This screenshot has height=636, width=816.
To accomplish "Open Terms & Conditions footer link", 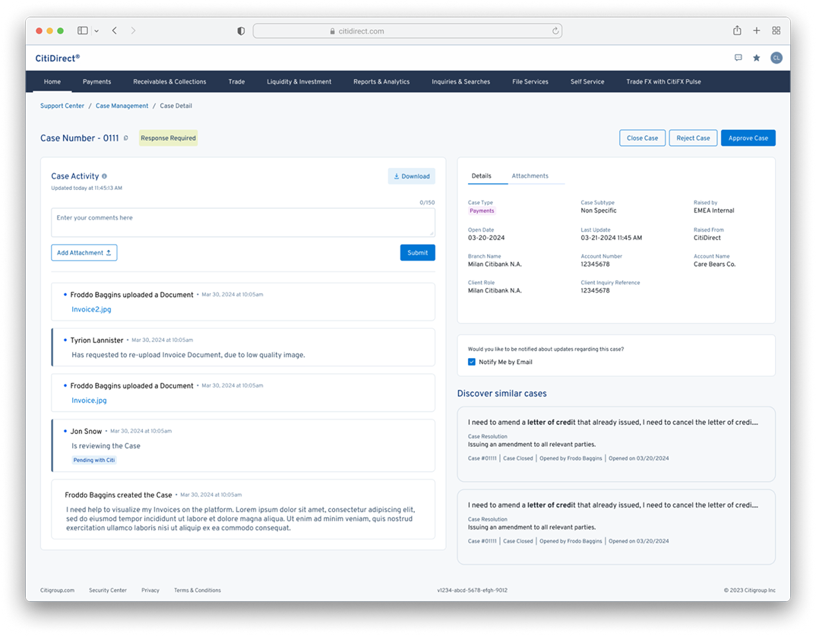I will coord(197,590).
